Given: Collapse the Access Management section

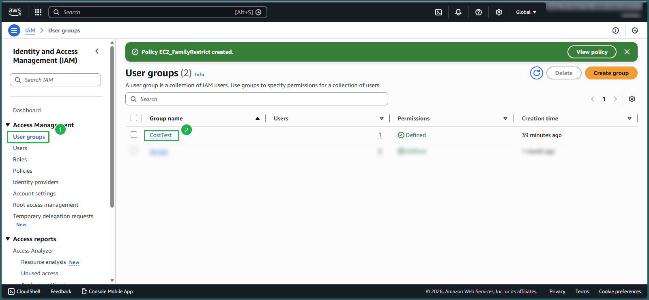Looking at the screenshot, I should pyautogui.click(x=8, y=125).
